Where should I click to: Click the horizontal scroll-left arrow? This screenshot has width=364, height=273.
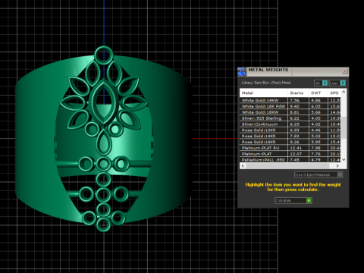click(243, 166)
